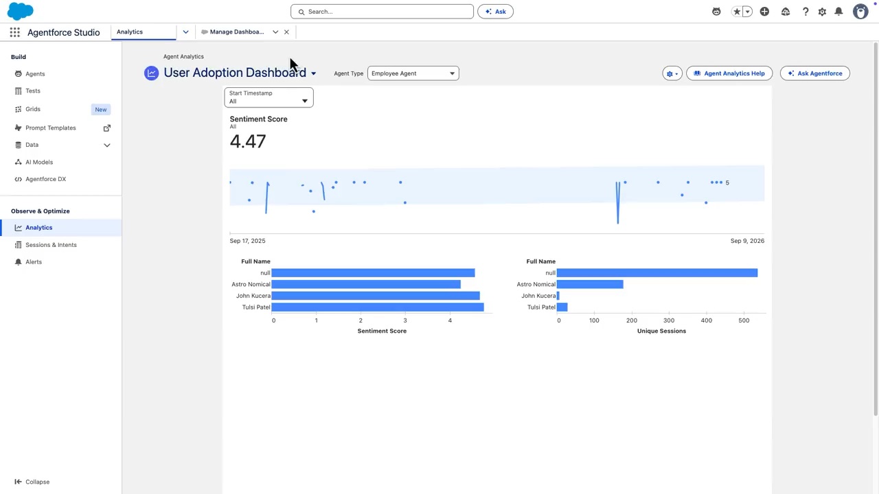Click the Sentiment Score 4.47 metric

[x=248, y=141]
